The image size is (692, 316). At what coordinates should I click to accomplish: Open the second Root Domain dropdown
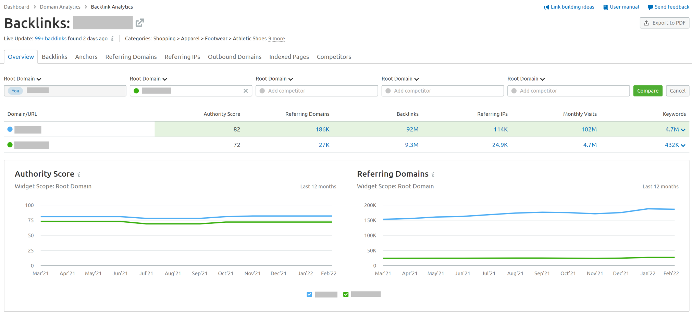click(x=148, y=79)
